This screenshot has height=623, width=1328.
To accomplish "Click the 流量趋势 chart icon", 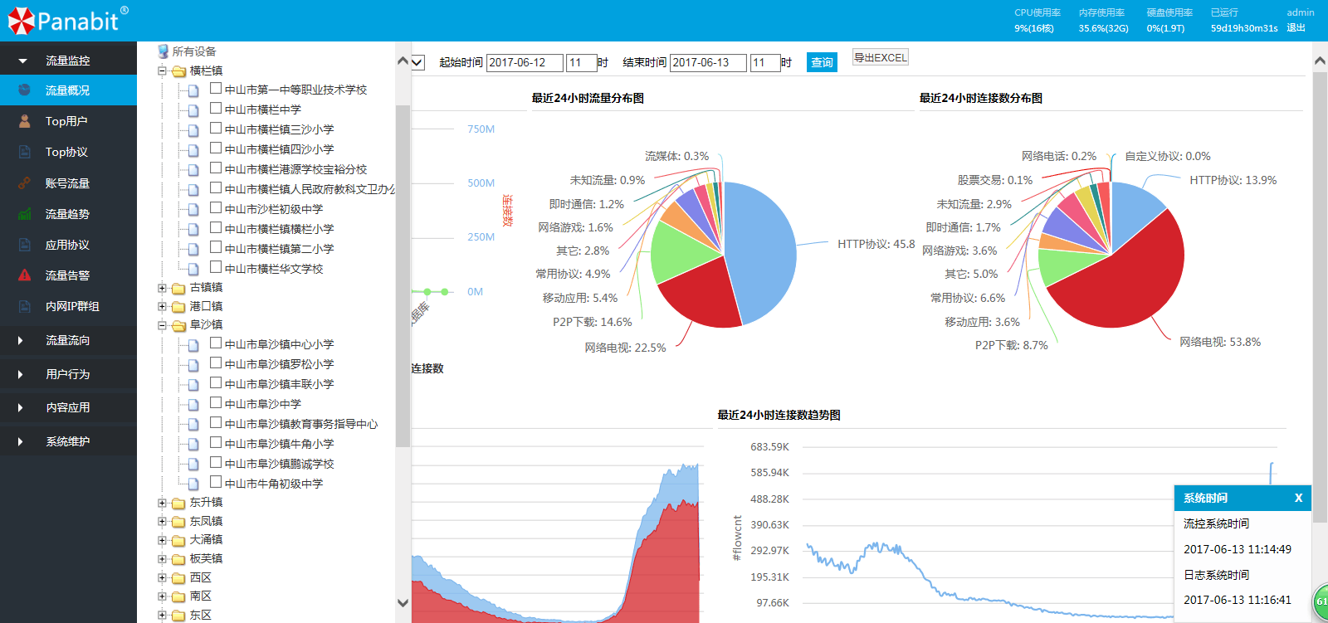I will 24,214.
